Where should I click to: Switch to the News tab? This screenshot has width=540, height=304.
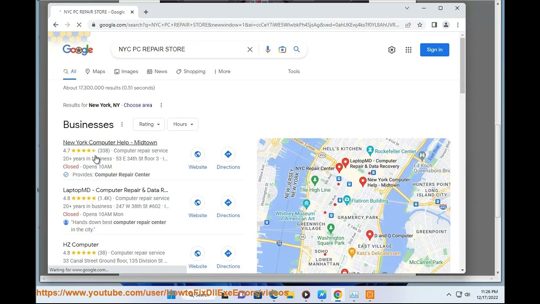[157, 71]
